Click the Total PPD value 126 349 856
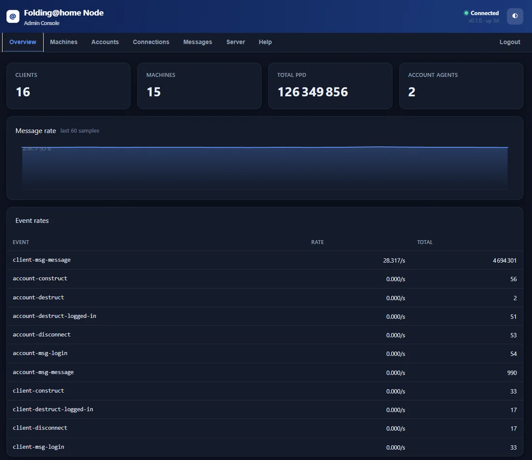 click(x=312, y=92)
